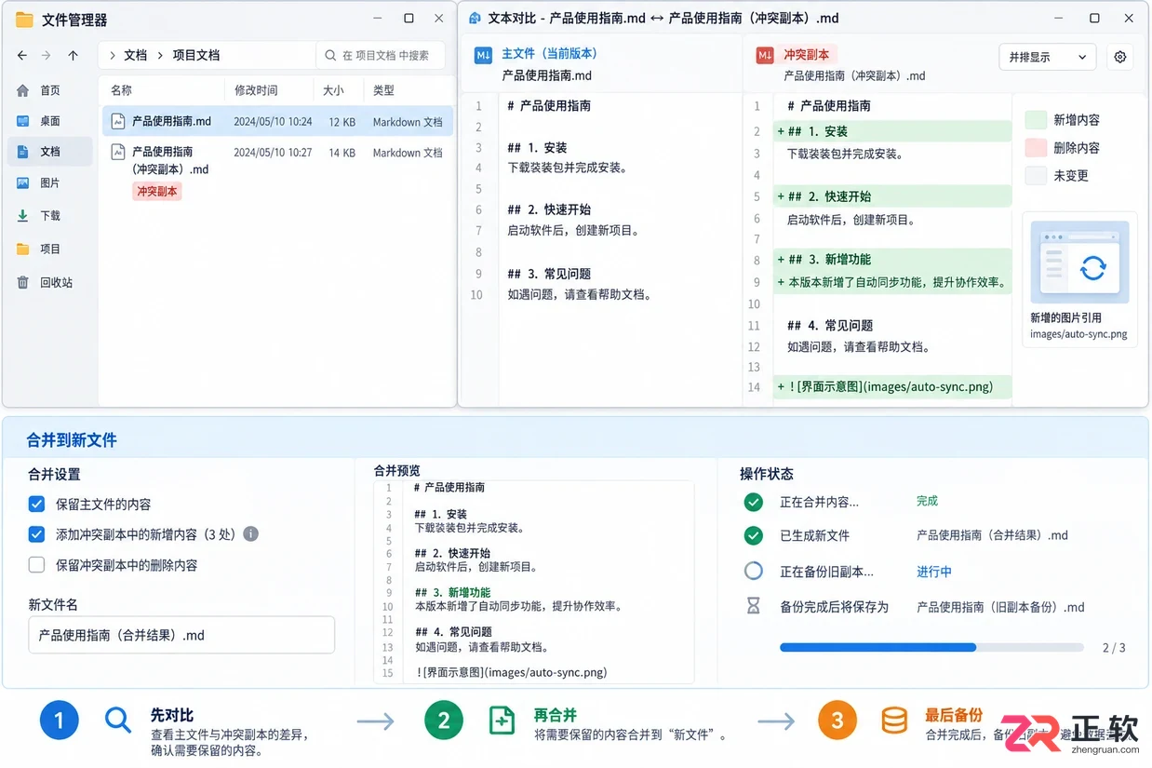This screenshot has height=768, width=1152.
Task: Click 产品使用指南（旧副本备份）.md in status
Action: (x=1000, y=607)
